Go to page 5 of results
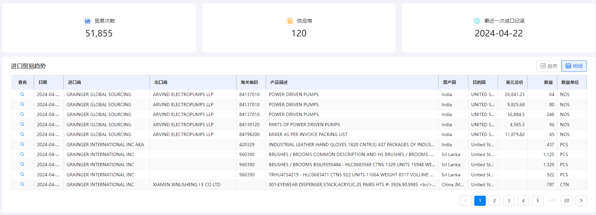Screen dimensions: 596x215 (538, 201)
